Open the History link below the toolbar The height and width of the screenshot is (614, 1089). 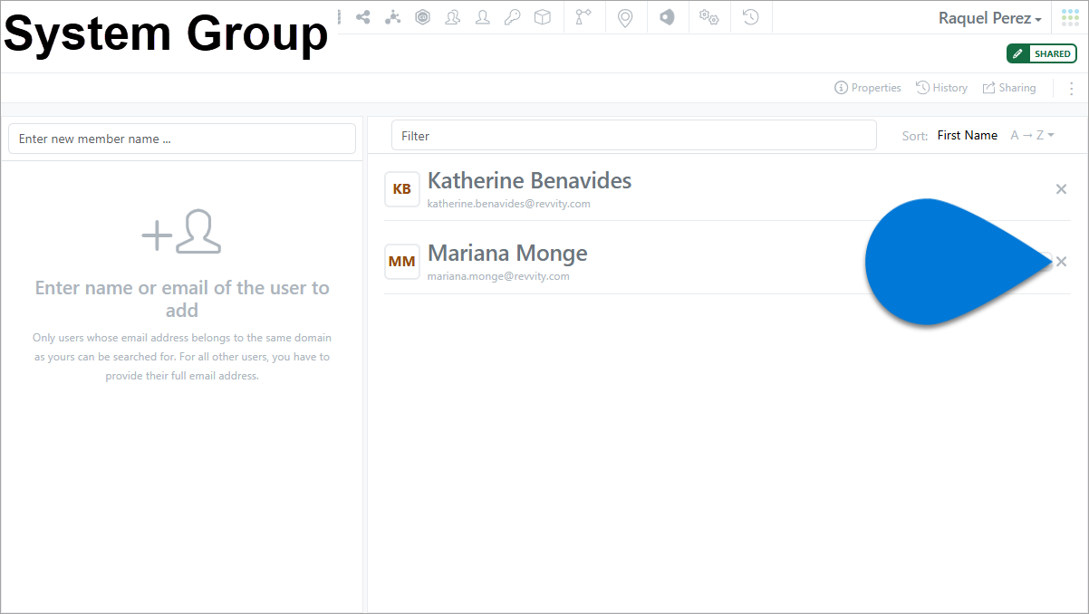[941, 88]
